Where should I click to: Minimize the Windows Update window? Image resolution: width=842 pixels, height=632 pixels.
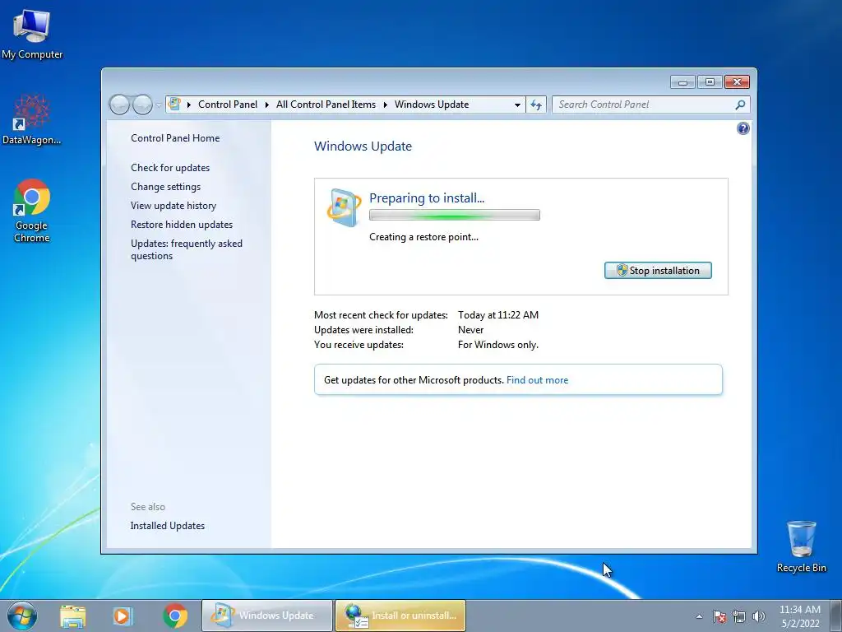[x=683, y=81]
